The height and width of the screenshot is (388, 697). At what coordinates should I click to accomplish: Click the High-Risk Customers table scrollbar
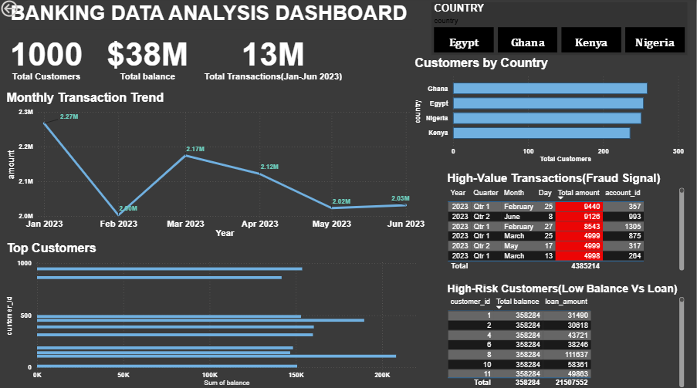(x=682, y=342)
